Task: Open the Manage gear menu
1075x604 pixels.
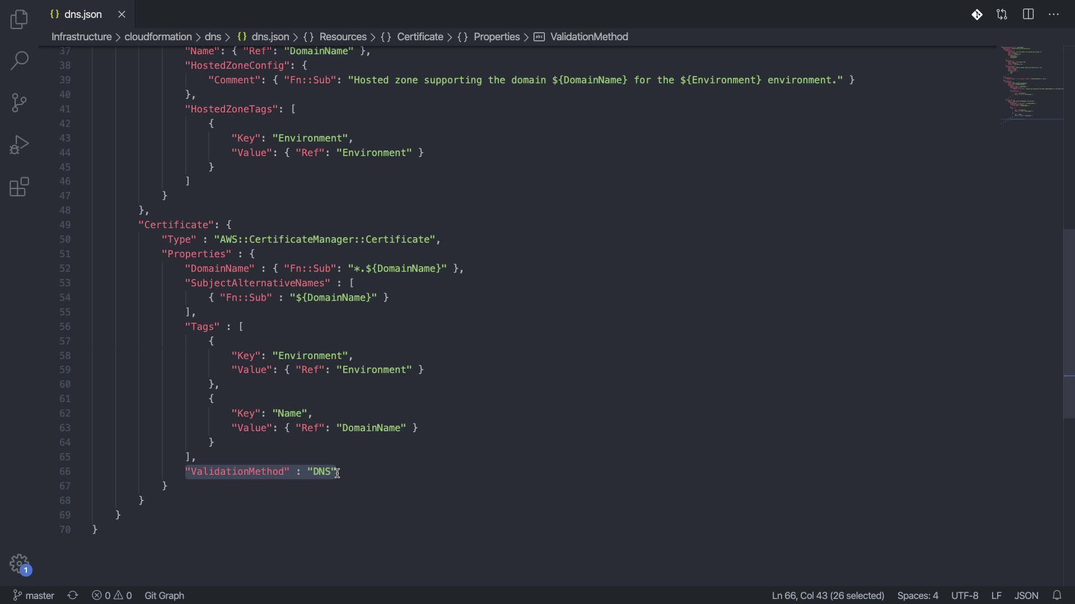Action: [x=19, y=563]
